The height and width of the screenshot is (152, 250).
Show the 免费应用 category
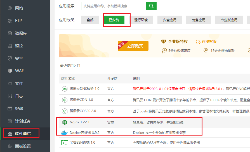coord(199,20)
